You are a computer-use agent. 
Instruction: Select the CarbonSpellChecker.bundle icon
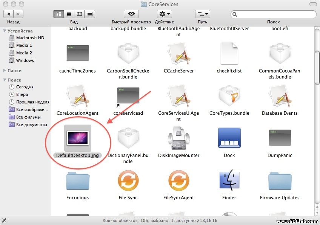(128, 54)
